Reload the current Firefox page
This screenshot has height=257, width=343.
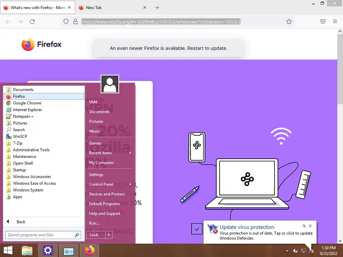tap(32, 22)
